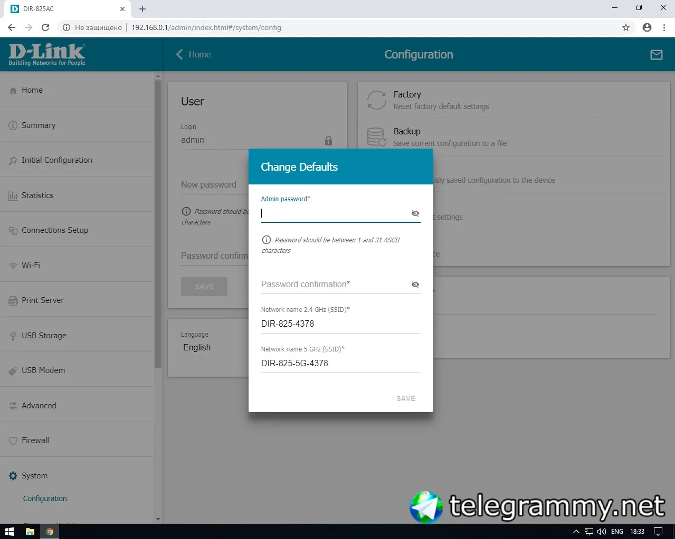Click SAVE in Change Defaults dialog

[406, 398]
